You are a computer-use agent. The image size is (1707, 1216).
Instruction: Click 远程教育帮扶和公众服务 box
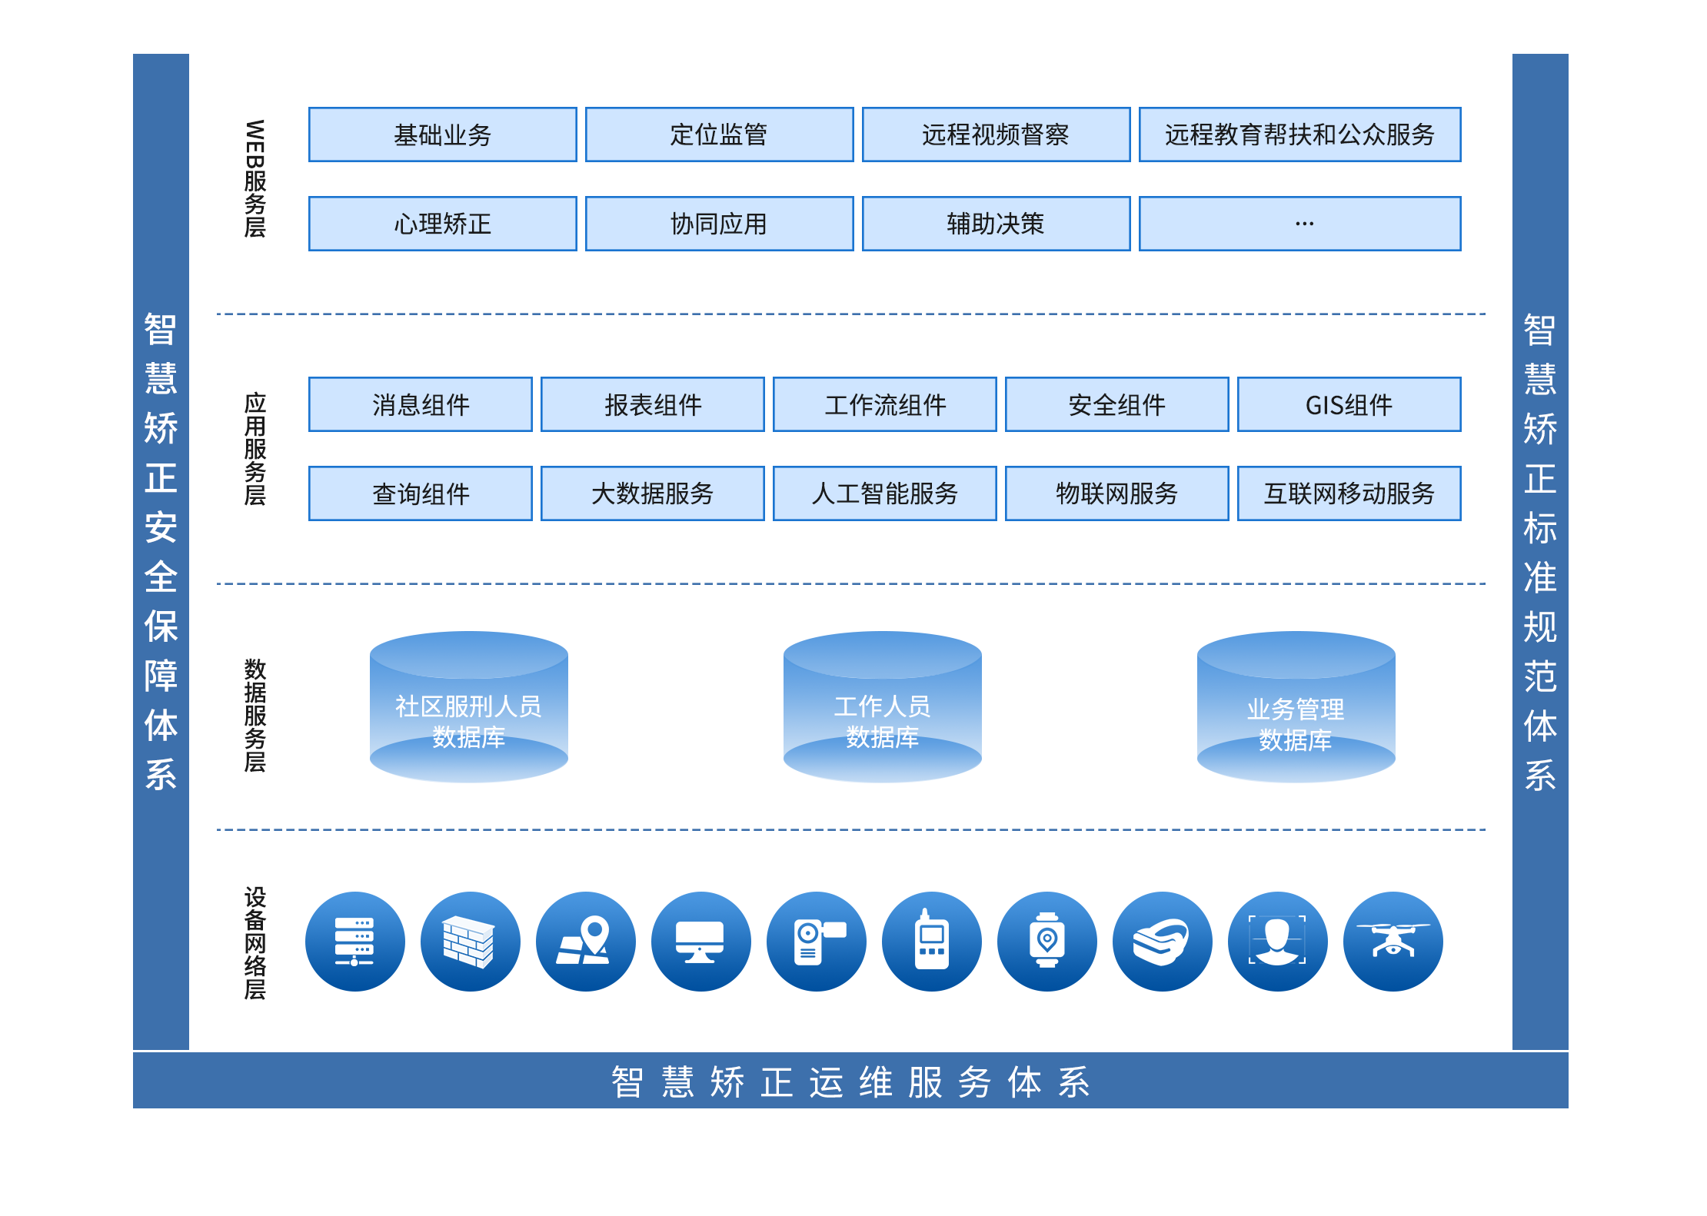tap(1300, 135)
